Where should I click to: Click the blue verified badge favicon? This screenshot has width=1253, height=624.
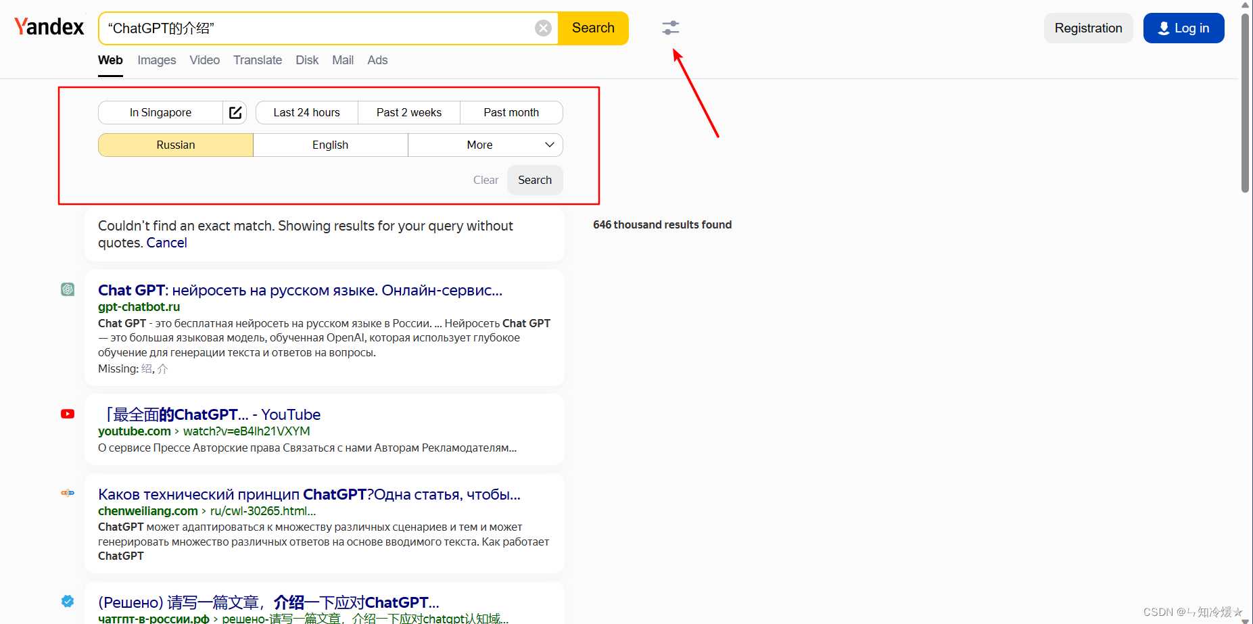click(x=68, y=601)
